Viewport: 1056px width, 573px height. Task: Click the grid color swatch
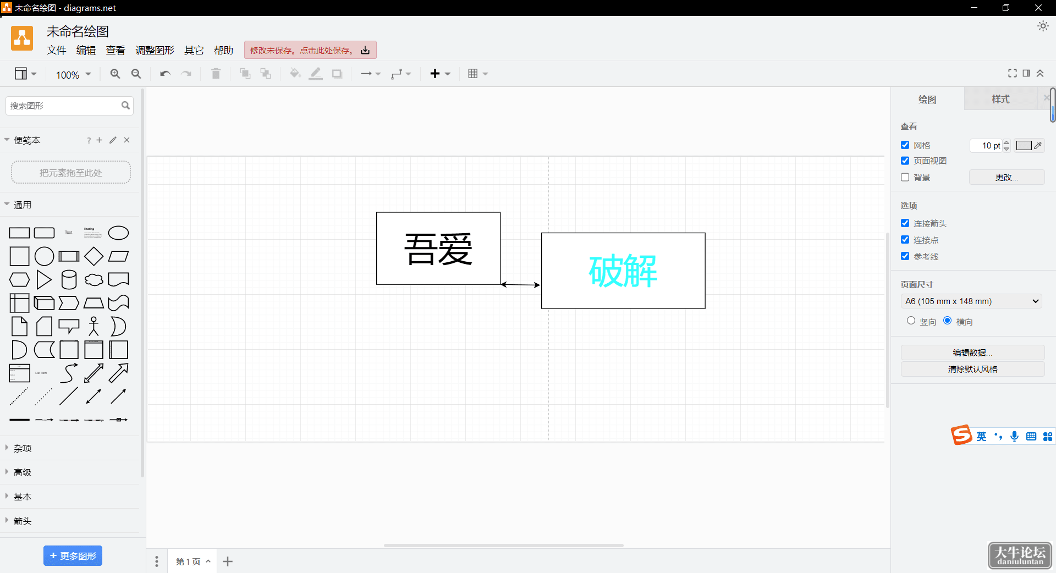[x=1029, y=145]
